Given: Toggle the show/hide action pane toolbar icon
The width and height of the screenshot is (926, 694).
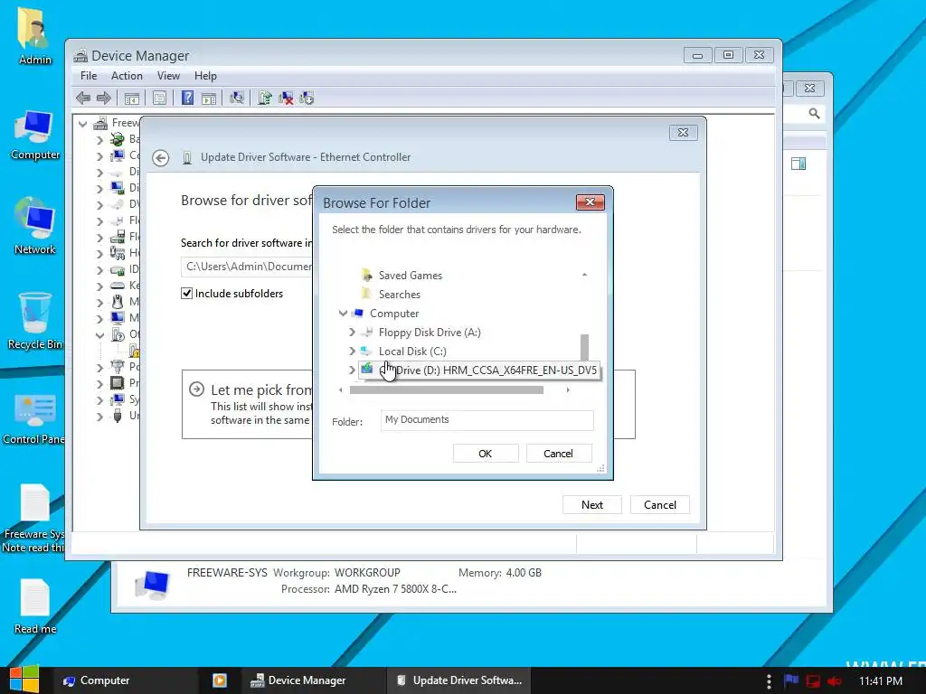Looking at the screenshot, I should (x=209, y=98).
